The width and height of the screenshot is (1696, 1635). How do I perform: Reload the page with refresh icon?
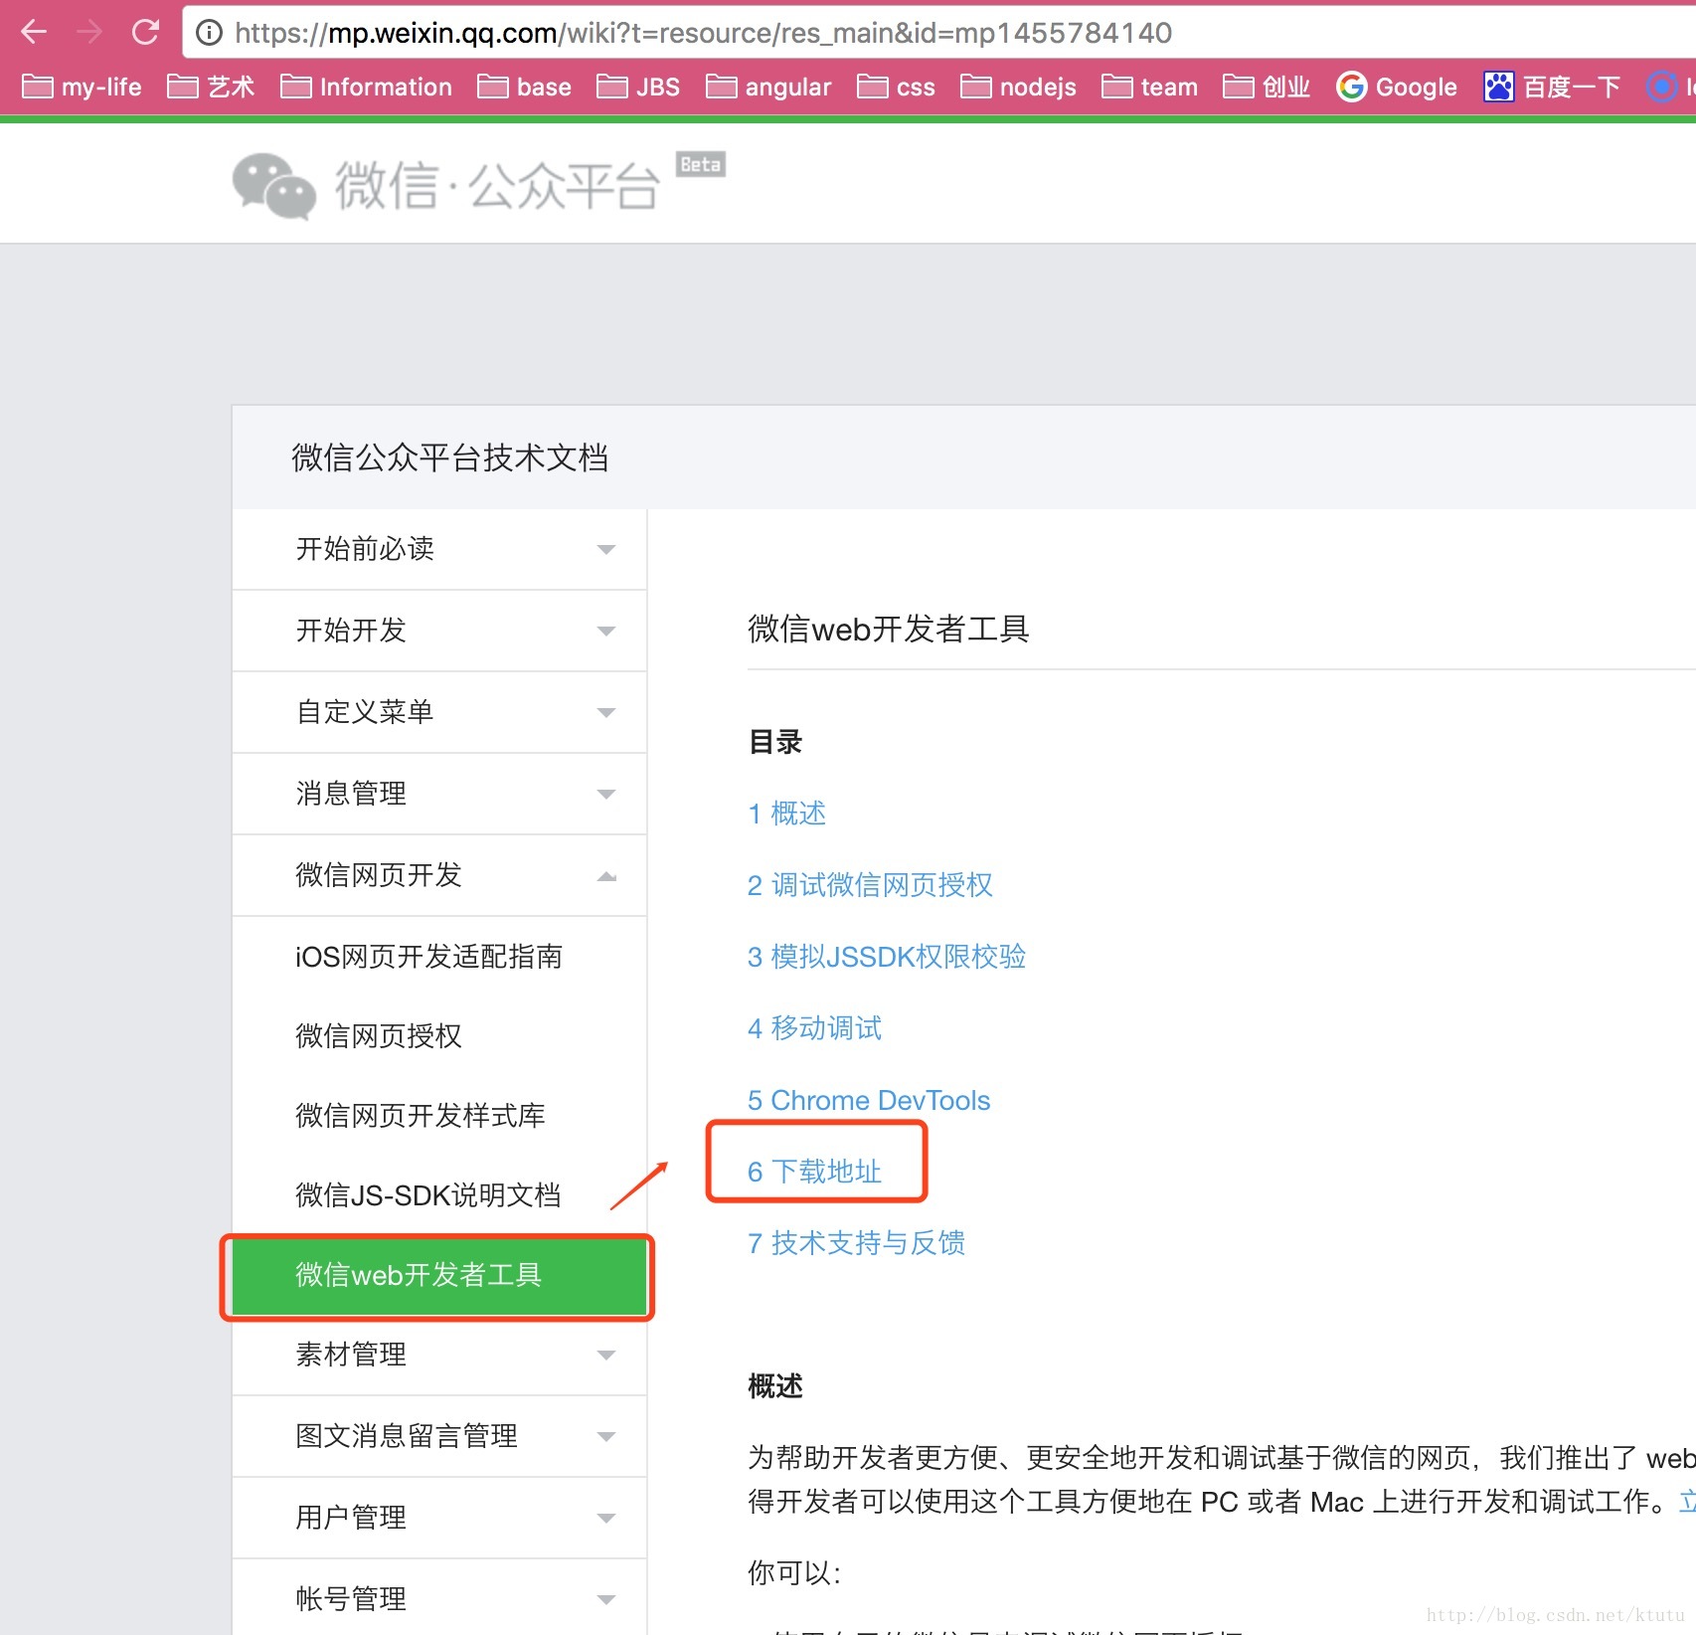[145, 33]
